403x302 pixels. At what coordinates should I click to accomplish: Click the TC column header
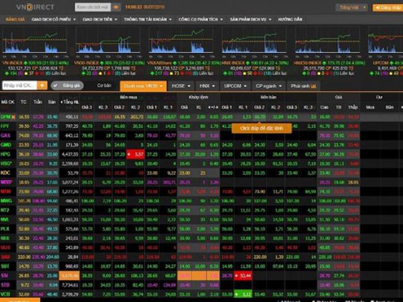(x=23, y=102)
